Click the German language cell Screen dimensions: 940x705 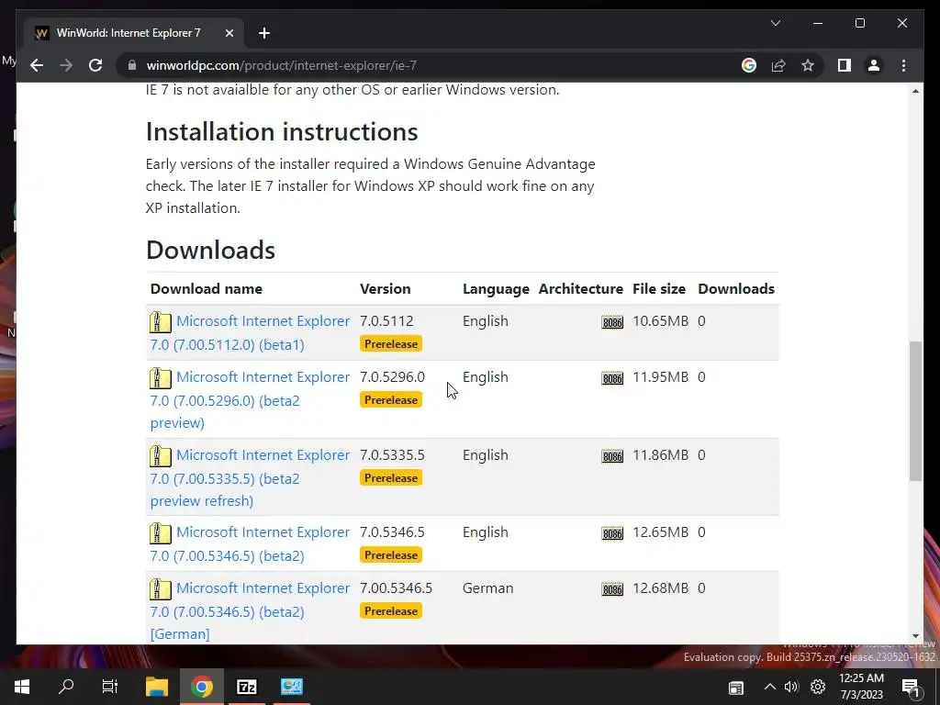click(x=488, y=588)
